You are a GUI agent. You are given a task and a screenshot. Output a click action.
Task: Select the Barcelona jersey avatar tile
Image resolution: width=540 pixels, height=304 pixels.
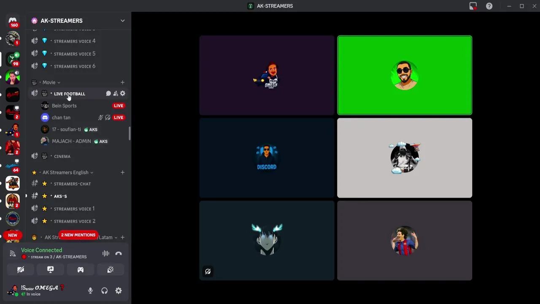click(x=405, y=240)
